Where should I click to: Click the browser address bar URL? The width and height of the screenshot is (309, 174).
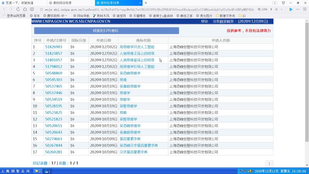click(x=147, y=9)
